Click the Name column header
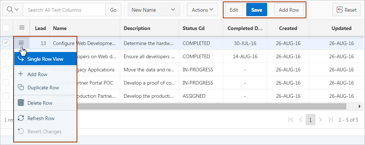Viewport: 365px width, 145px height. 85,28
